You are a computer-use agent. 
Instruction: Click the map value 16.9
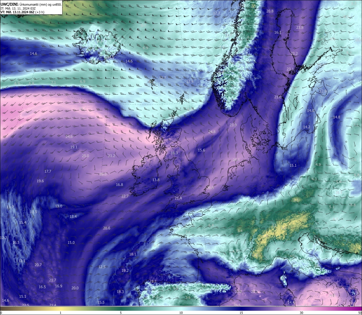tap(59, 286)
